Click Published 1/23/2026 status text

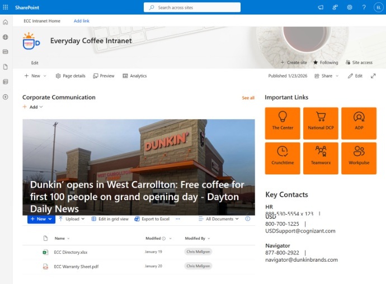288,76
